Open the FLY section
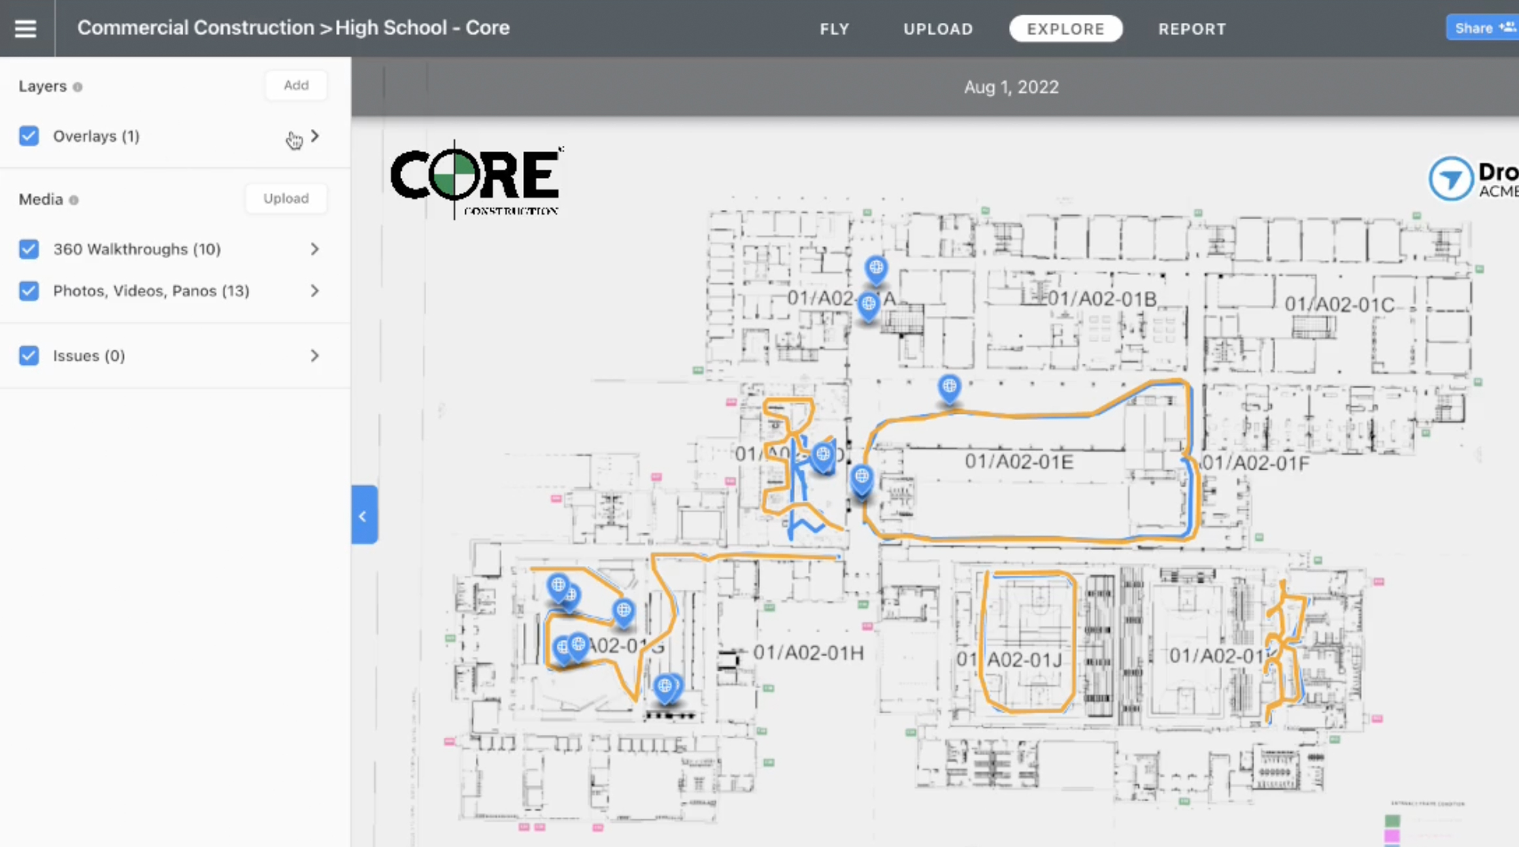 835,29
